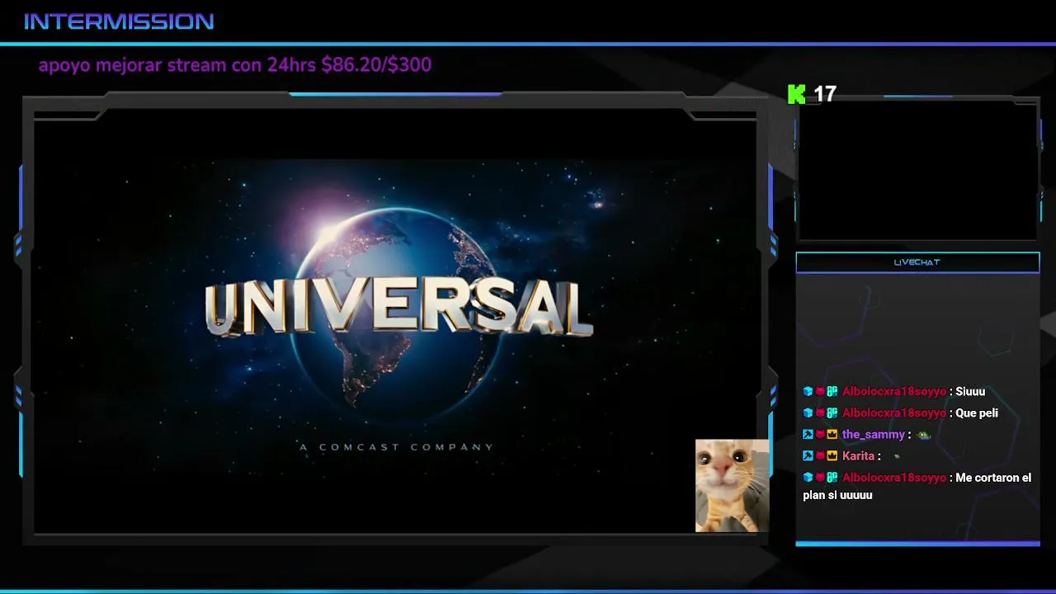Click Karita's gold crown badge
The image size is (1056, 594).
tap(832, 456)
